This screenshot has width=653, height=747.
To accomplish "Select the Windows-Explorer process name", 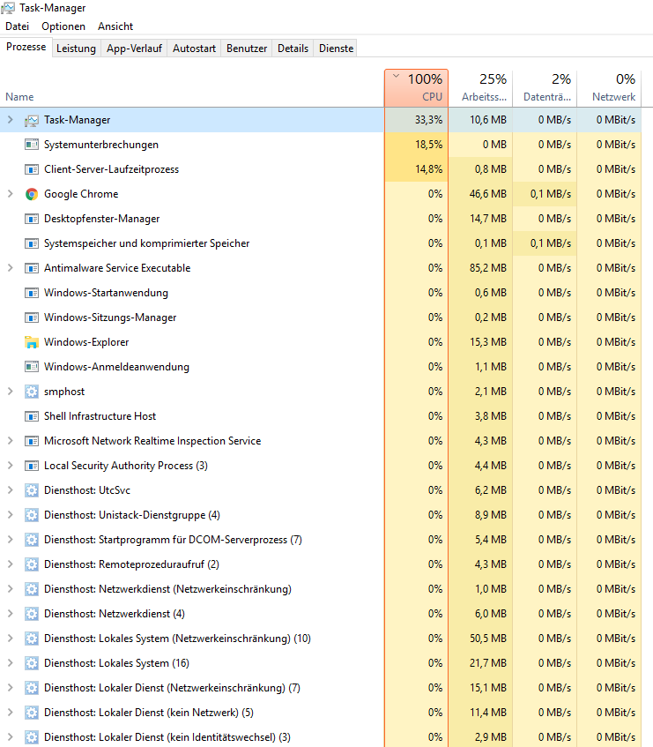I will pos(86,342).
